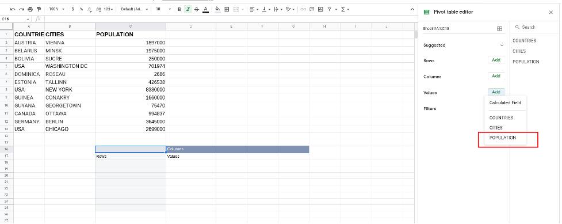Open the 123 number formats dropdown
The height and width of the screenshot is (224, 562).
point(108,9)
